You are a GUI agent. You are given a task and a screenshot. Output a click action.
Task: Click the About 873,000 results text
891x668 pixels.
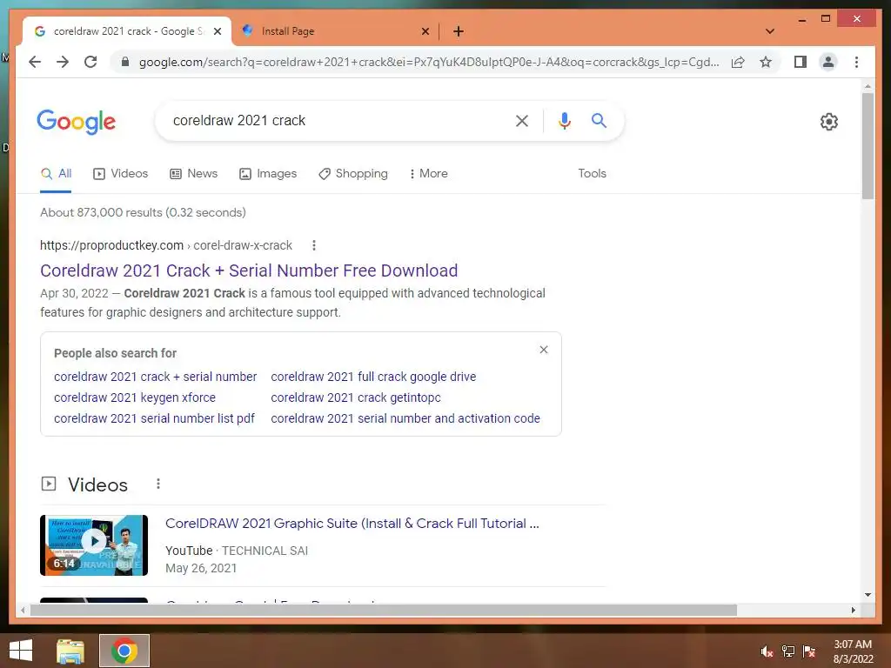(x=144, y=212)
